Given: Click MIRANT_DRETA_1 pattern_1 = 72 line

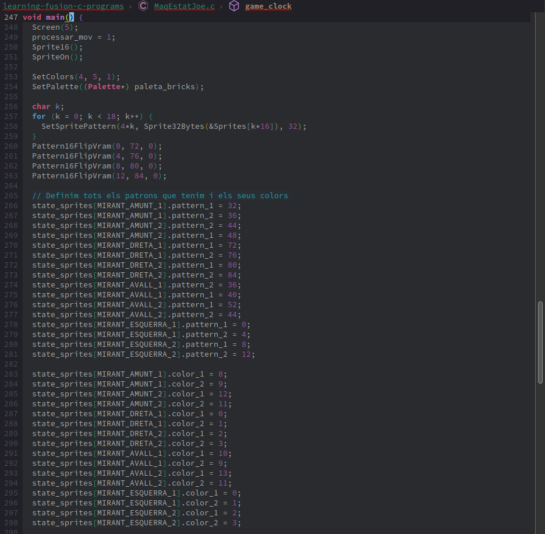Looking at the screenshot, I should [x=136, y=245].
